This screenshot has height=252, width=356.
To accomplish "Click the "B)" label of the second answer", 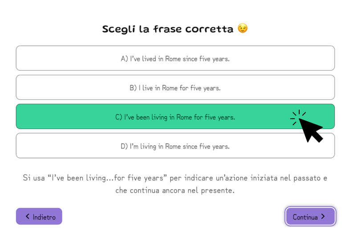I will pyautogui.click(x=133, y=88).
